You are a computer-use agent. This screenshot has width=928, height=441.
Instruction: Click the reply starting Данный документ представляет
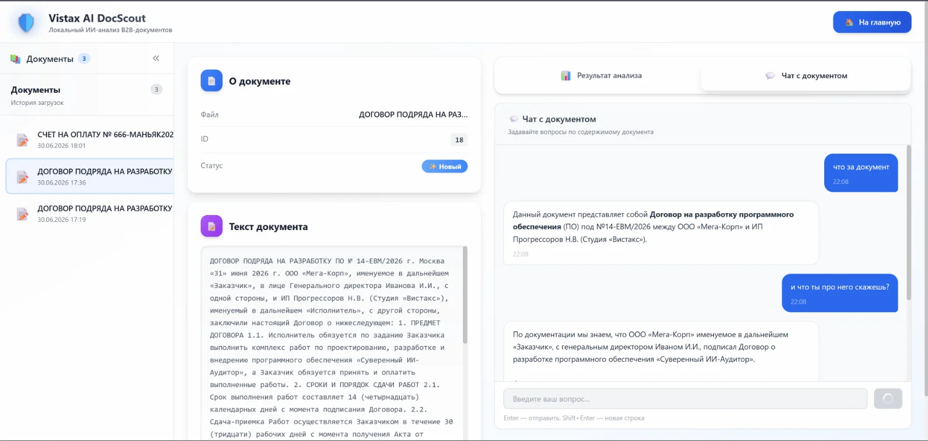tap(661, 233)
